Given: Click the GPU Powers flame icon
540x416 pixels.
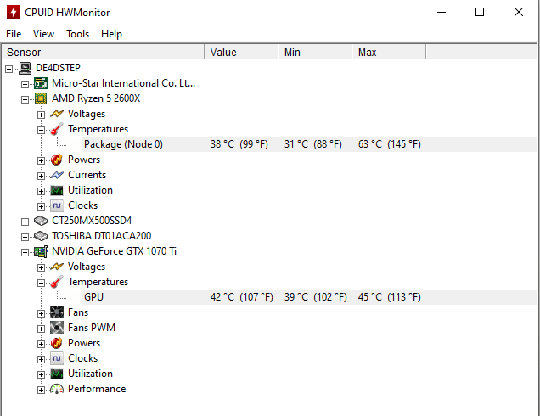Looking at the screenshot, I should coord(57,343).
